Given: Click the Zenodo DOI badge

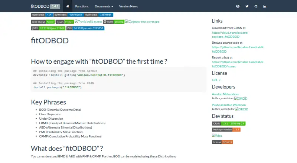Looking at the screenshot, I should point(85,29).
